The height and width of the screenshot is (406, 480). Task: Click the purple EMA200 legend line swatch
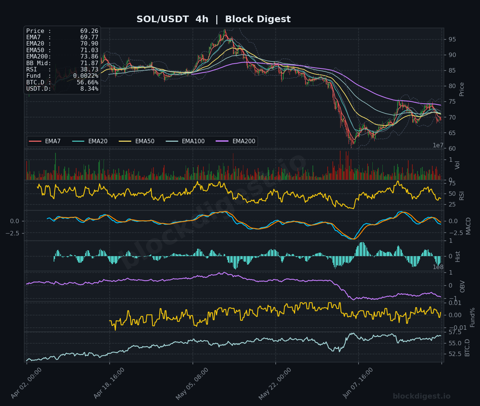coord(222,141)
